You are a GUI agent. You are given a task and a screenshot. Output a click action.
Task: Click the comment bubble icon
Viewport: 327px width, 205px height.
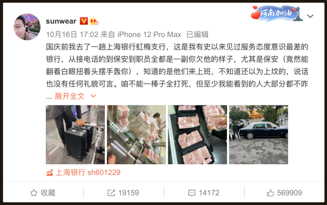pos(192,193)
